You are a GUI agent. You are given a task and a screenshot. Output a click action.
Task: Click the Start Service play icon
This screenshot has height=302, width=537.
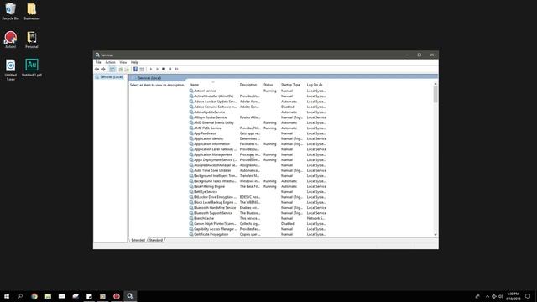[x=151, y=69]
